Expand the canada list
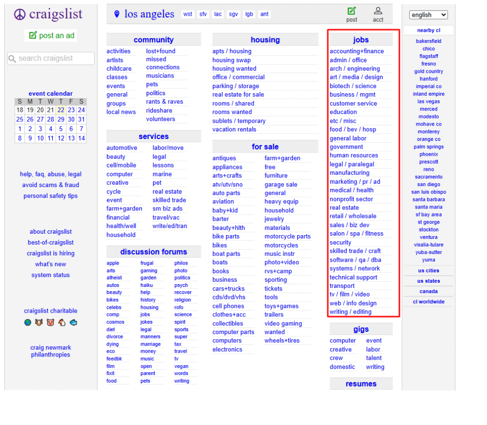 click(x=429, y=291)
